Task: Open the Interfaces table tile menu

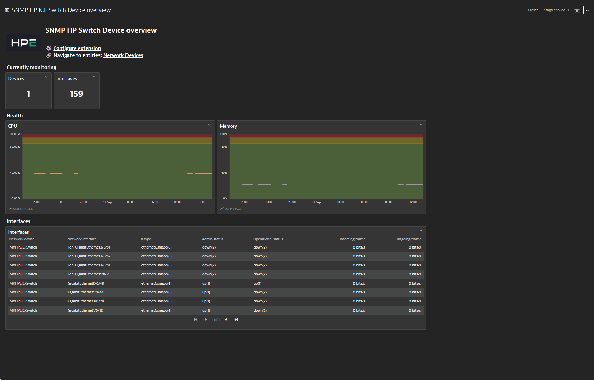Action: pyautogui.click(x=421, y=231)
